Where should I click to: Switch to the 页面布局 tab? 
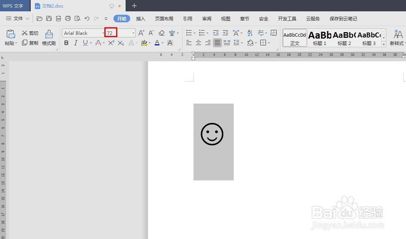(x=164, y=19)
